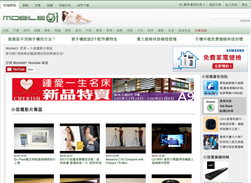
Task: Click the YouTube subscribe button
Action: point(16,69)
